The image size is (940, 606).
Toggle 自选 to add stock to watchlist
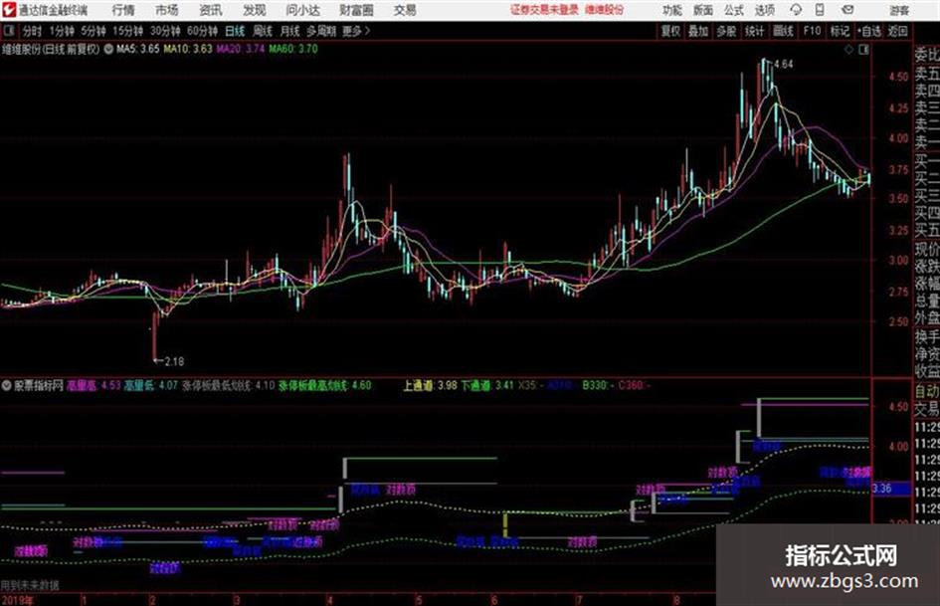(x=868, y=31)
